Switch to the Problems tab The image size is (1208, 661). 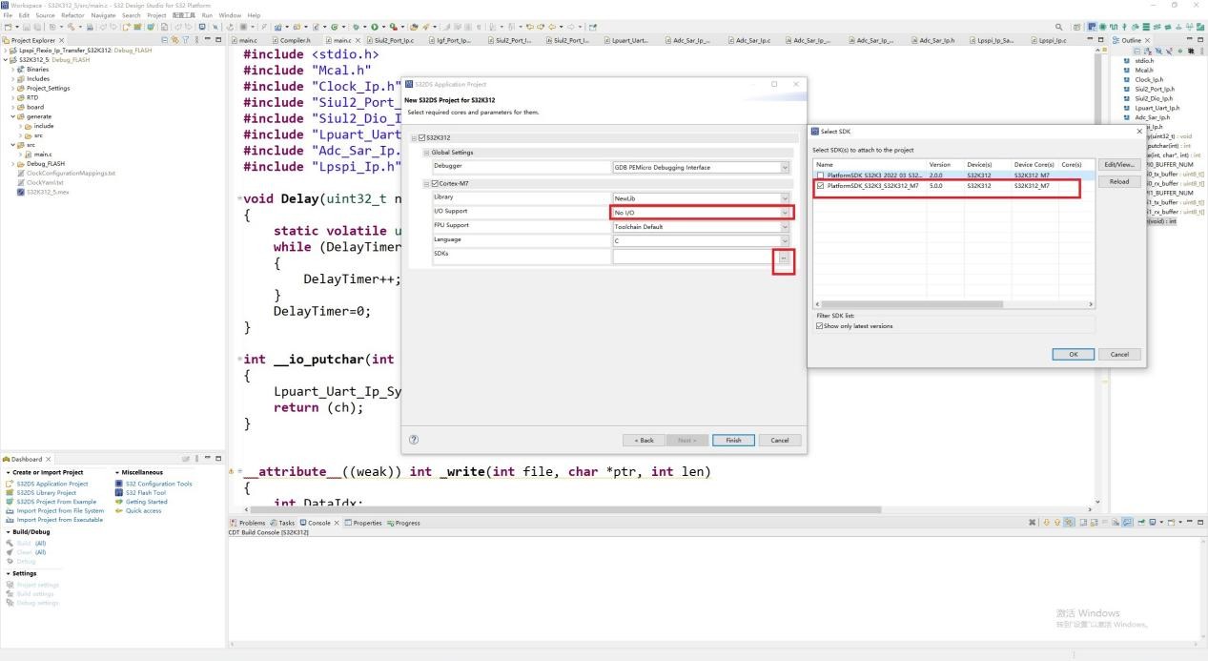[252, 523]
